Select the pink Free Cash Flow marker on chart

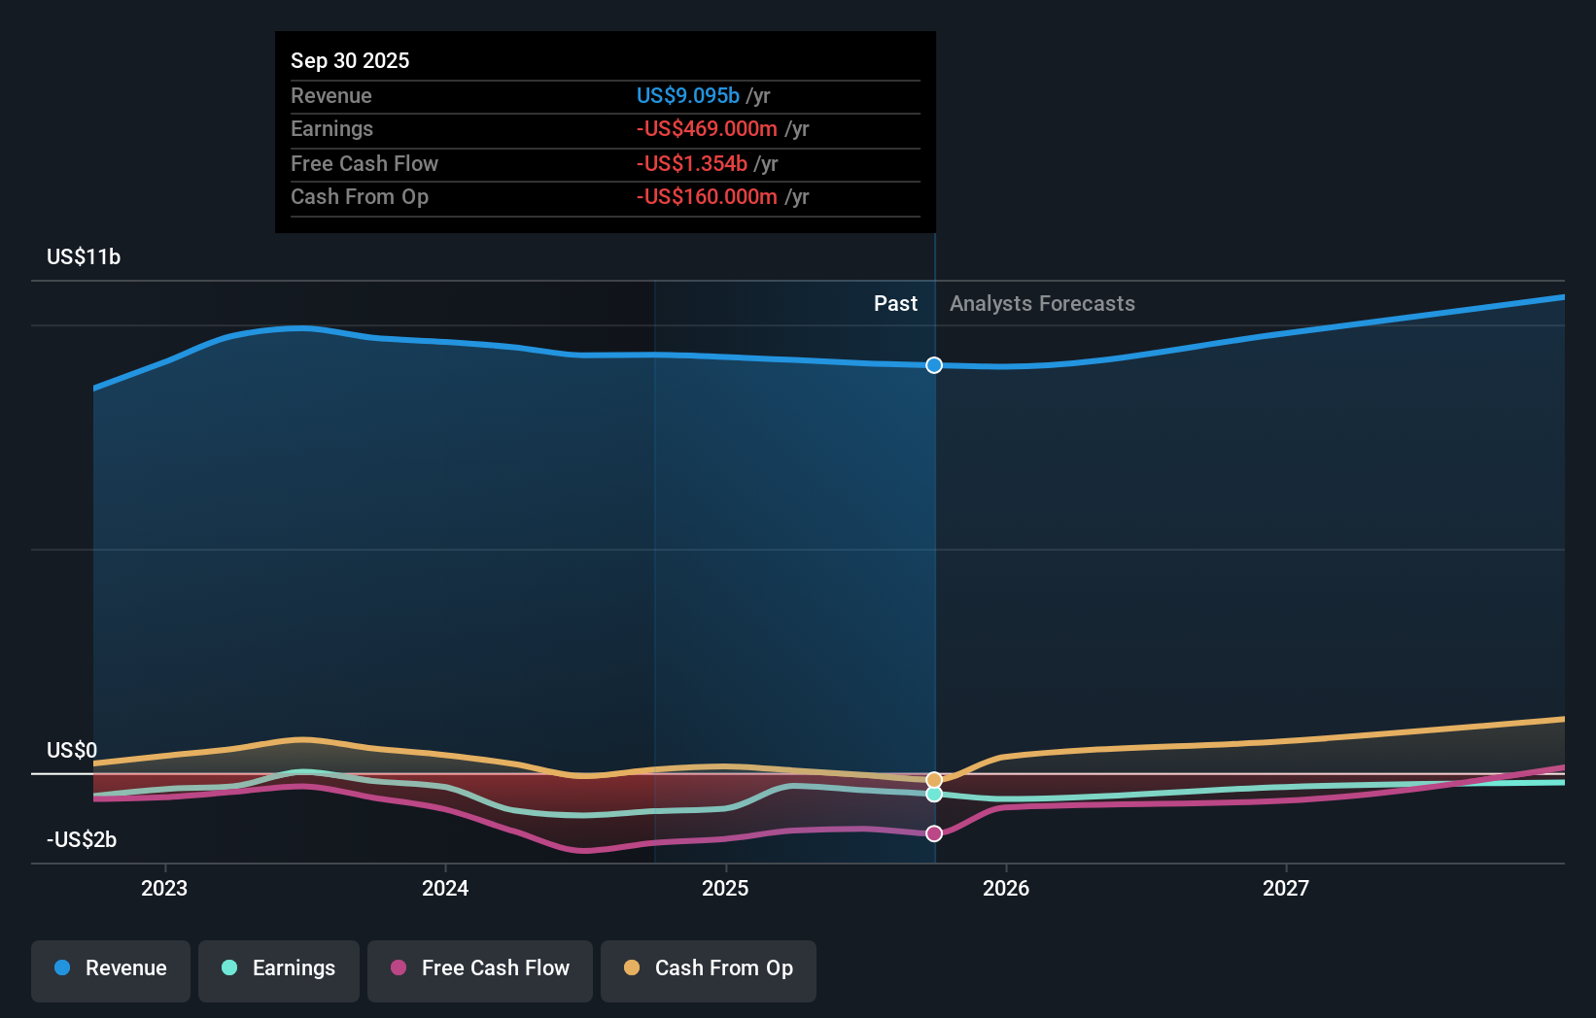[x=934, y=832]
